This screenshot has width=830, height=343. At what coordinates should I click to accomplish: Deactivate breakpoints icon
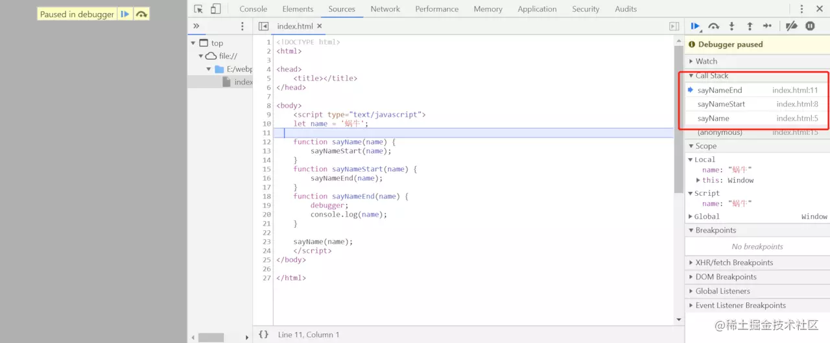(x=791, y=26)
